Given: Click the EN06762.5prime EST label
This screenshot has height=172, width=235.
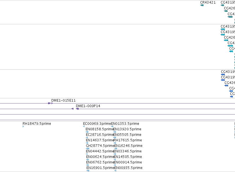Looking at the screenshot, I should click(x=100, y=162).
